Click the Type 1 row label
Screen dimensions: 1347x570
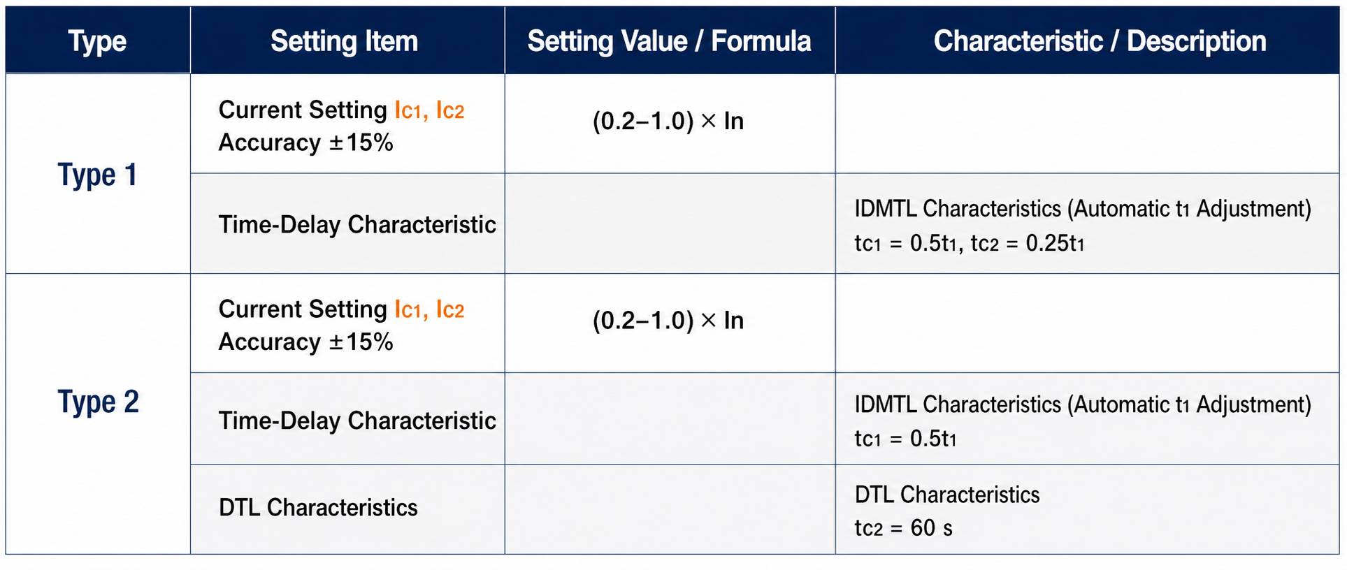tap(97, 174)
